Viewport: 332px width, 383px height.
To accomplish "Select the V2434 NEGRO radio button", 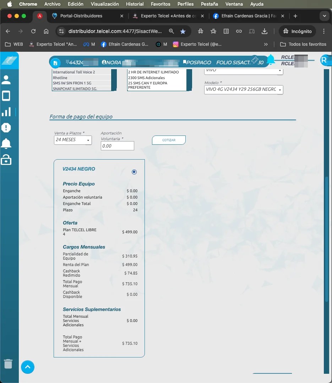I will 134,172.
